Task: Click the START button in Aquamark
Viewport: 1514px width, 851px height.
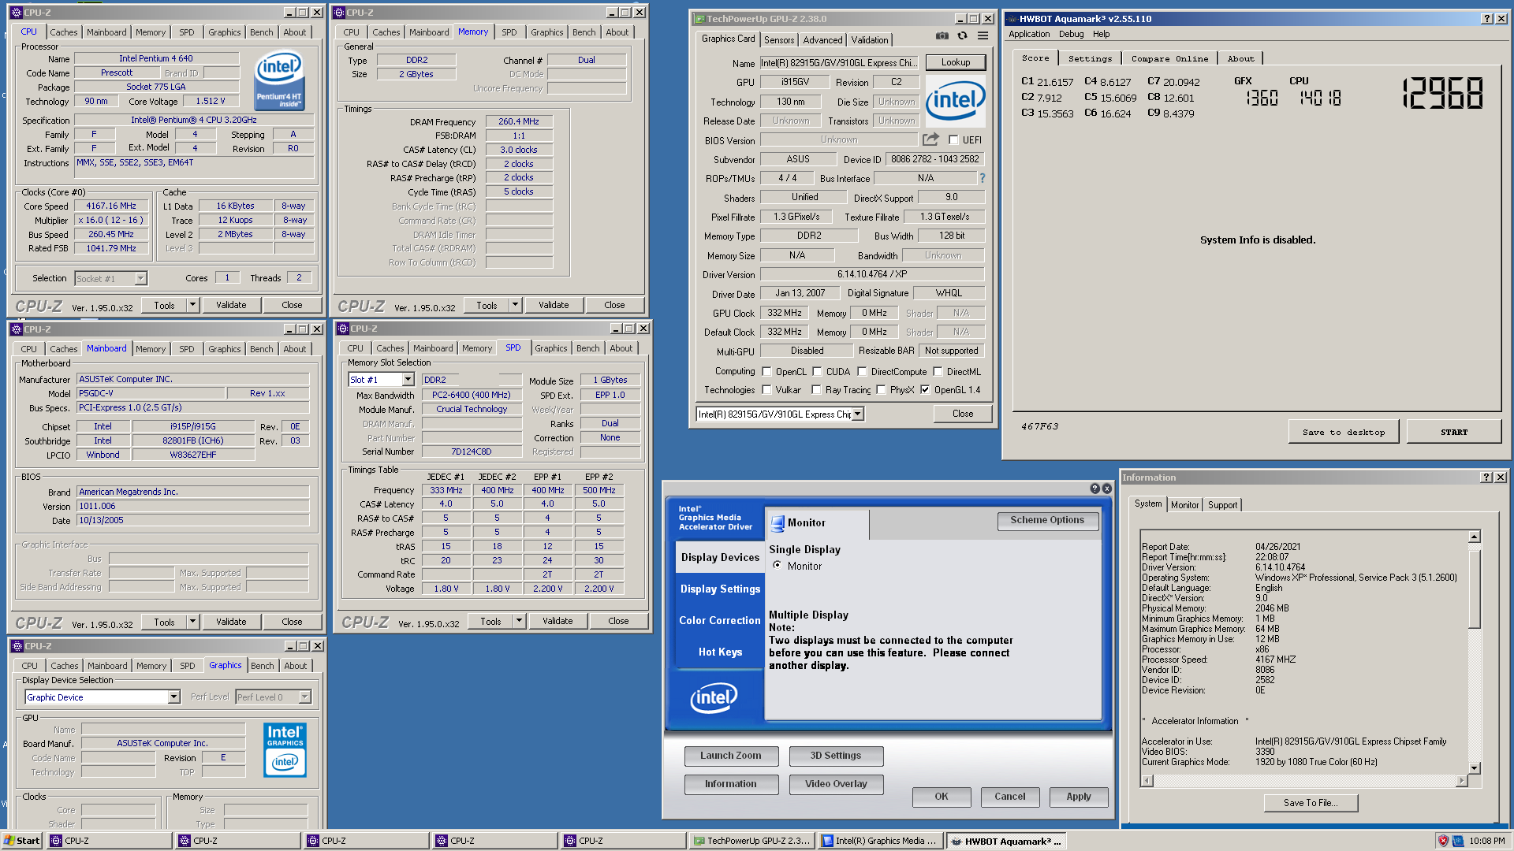Action: tap(1453, 432)
